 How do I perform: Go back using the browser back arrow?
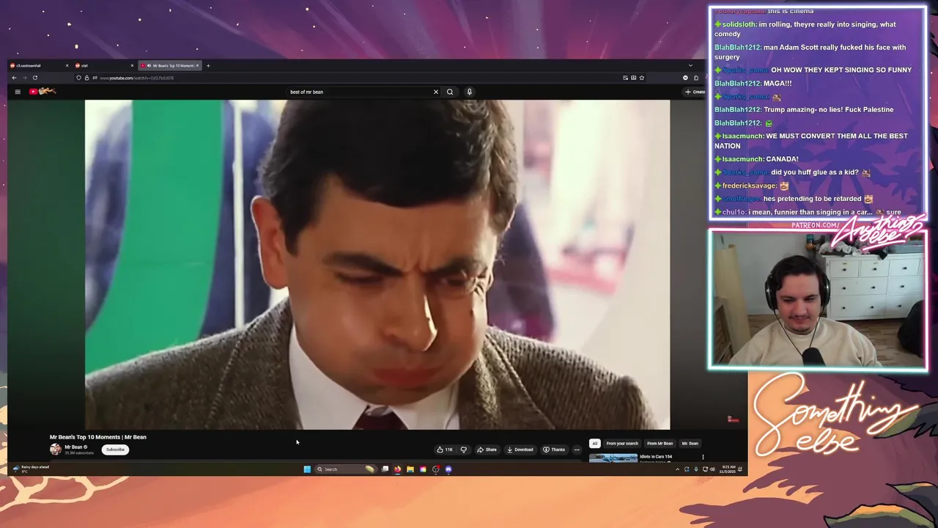pos(14,78)
